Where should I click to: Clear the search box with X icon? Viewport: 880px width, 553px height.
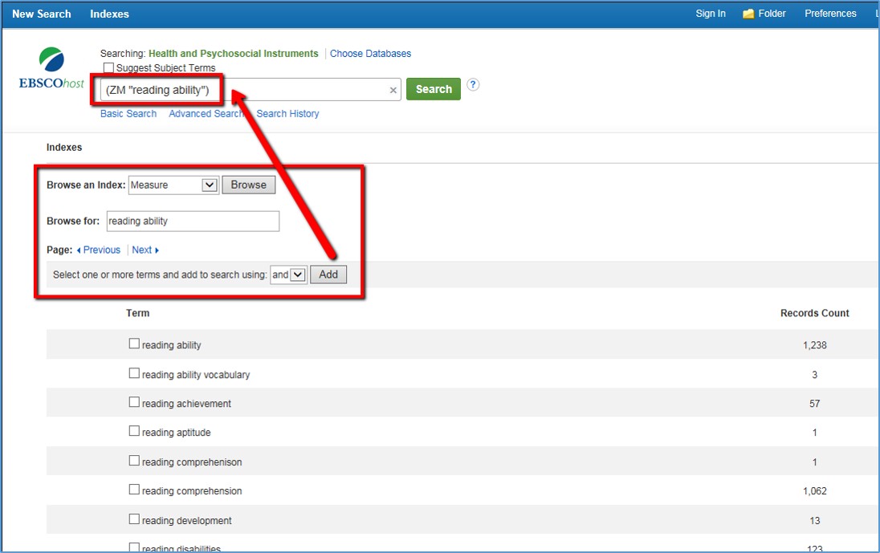point(393,90)
